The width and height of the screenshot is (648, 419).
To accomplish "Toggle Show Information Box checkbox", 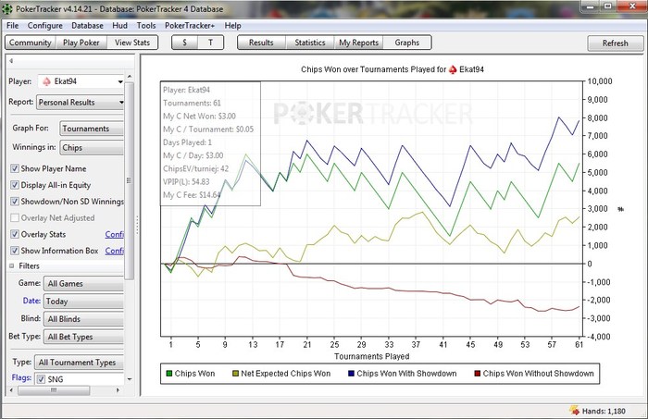I will click(x=15, y=251).
